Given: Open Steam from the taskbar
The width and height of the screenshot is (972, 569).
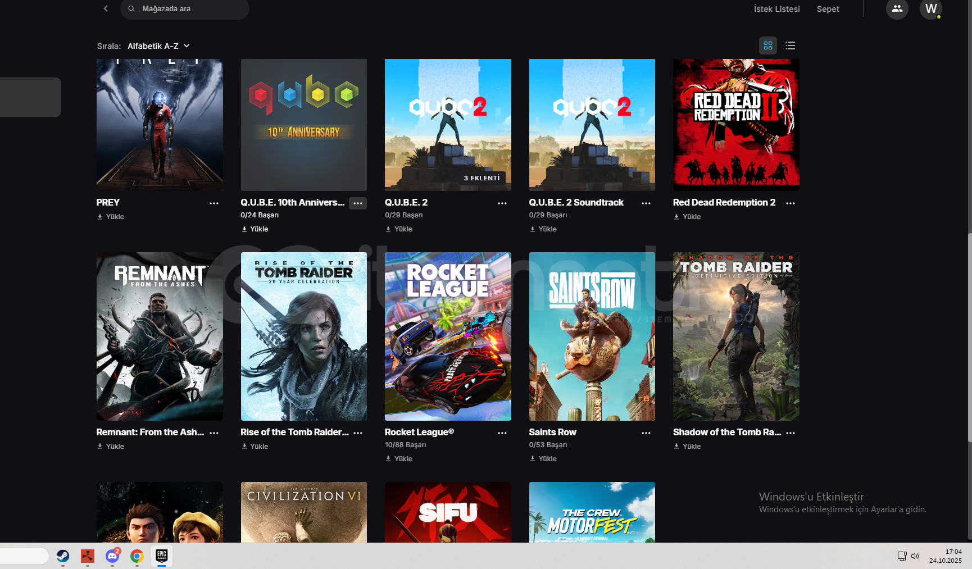Looking at the screenshot, I should click(63, 556).
